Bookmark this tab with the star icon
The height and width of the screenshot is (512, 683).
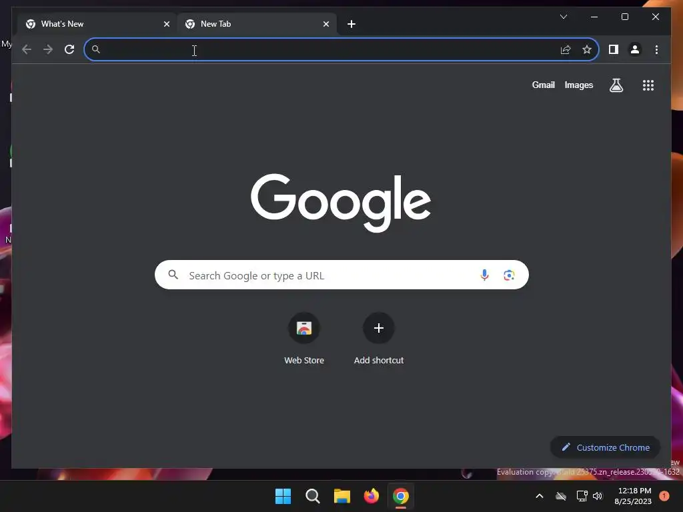587,49
